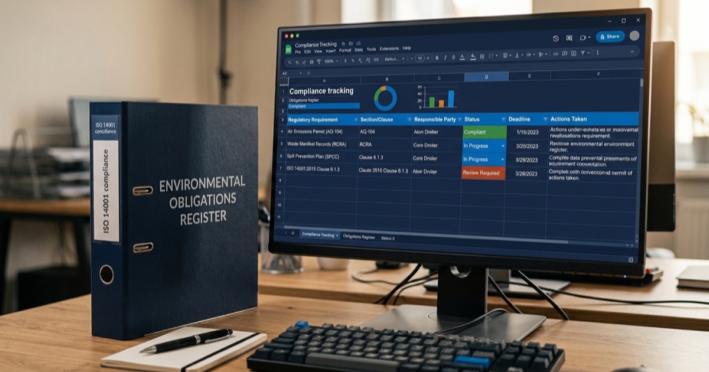Click the blue Share button
Screen dimensions: 709x372
coord(610,37)
